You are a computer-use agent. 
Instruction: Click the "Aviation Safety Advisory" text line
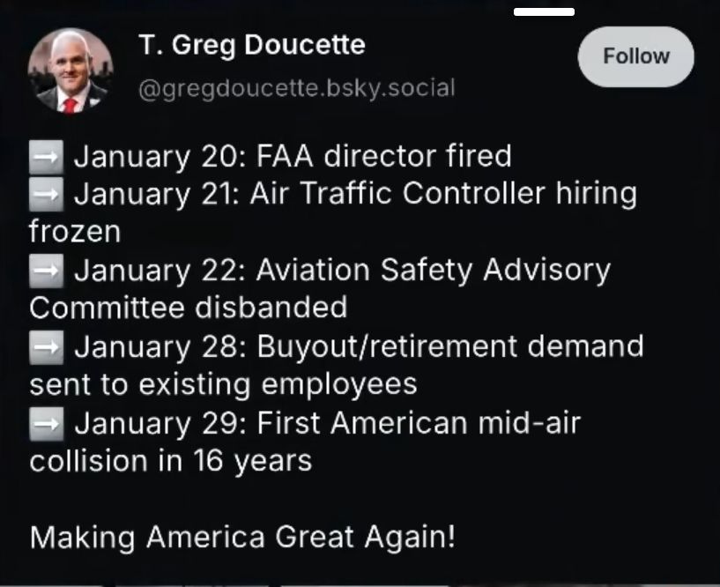coord(433,270)
